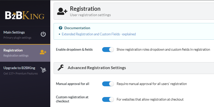Click the Documentation heading text
The height and width of the screenshot is (107, 214).
77,28
